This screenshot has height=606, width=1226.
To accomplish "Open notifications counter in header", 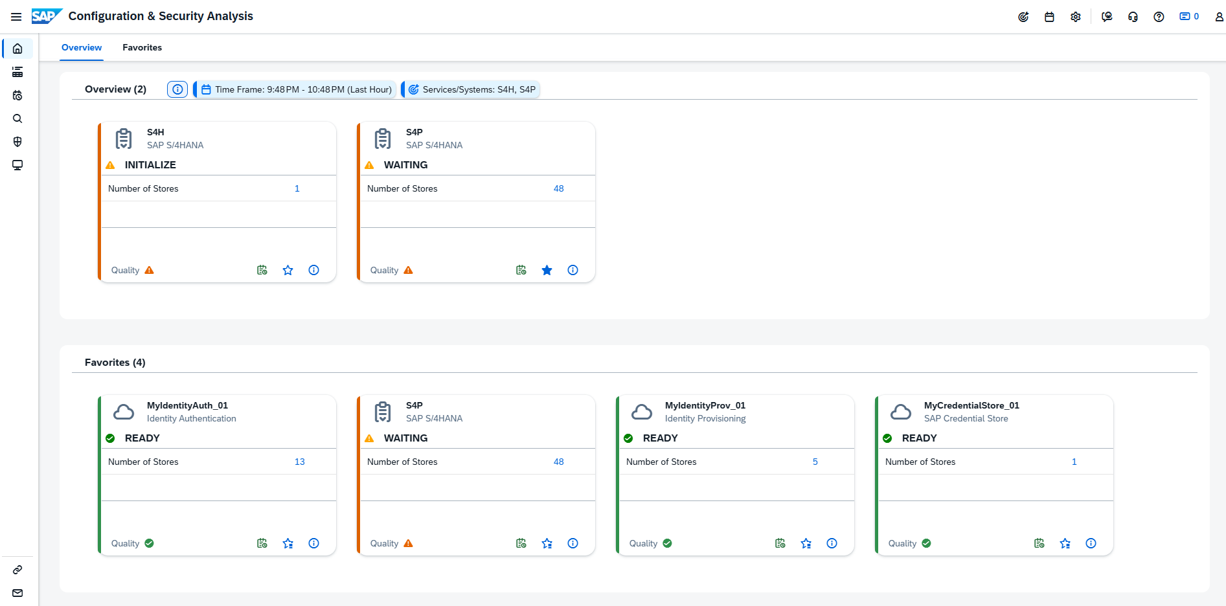I will pyautogui.click(x=1189, y=17).
